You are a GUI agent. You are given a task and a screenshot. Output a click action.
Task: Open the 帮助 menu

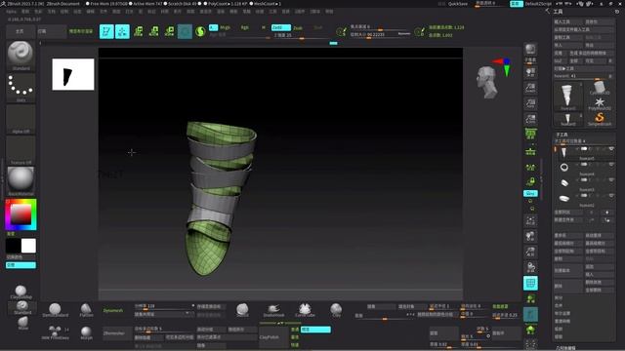click(x=329, y=12)
